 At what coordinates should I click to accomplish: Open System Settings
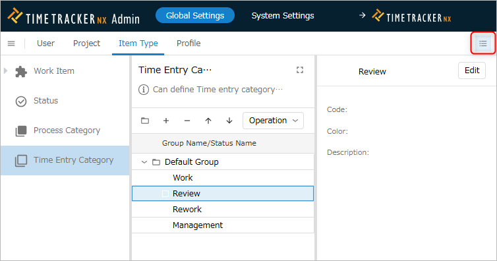tap(283, 16)
